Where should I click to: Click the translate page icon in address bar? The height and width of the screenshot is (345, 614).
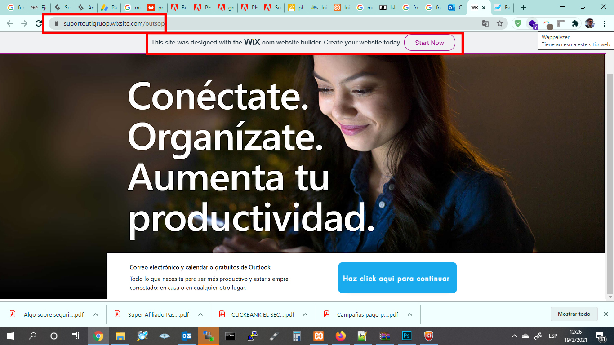click(x=485, y=24)
